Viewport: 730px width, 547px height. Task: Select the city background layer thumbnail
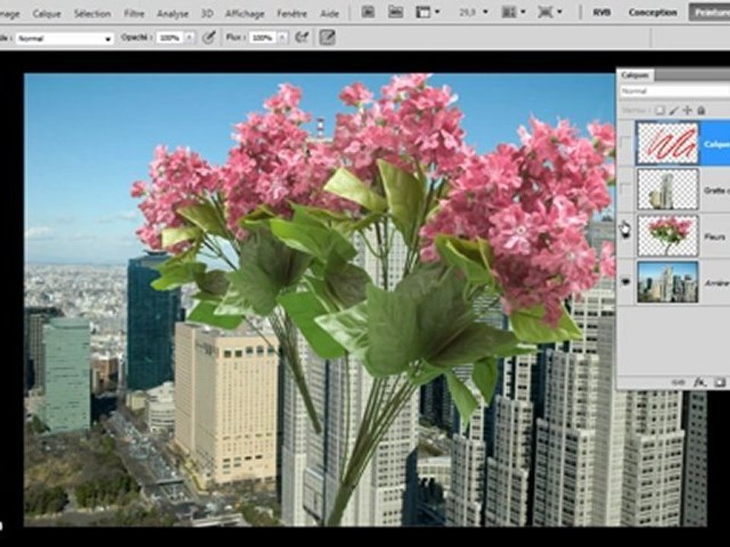coord(668,282)
